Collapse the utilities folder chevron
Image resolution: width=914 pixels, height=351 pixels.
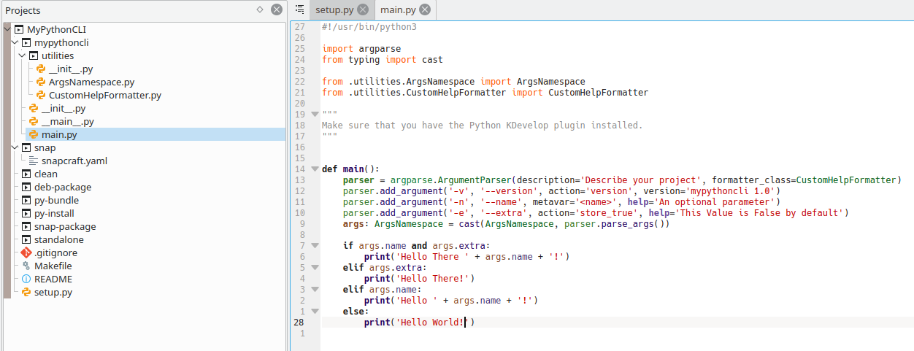(x=21, y=56)
